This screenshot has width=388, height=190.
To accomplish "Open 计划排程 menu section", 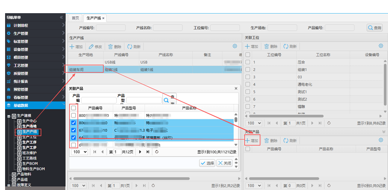I will point(35,25).
